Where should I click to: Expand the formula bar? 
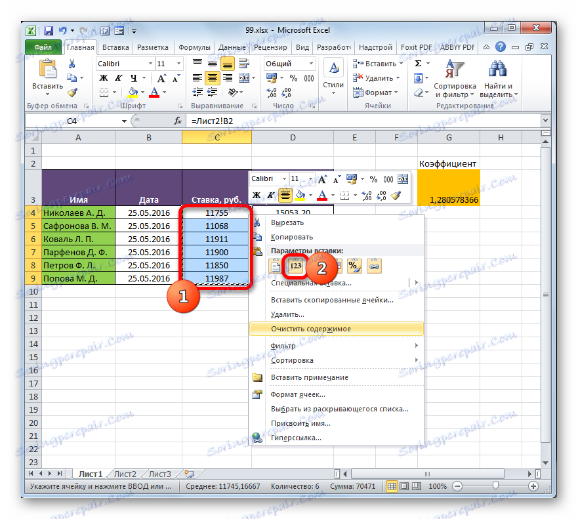pos(546,120)
